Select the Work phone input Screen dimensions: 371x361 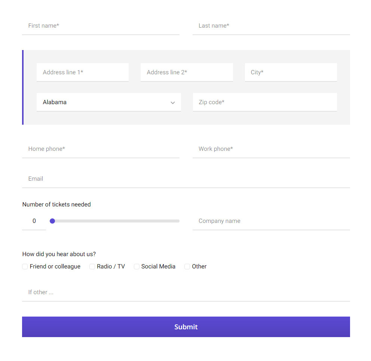point(271,149)
